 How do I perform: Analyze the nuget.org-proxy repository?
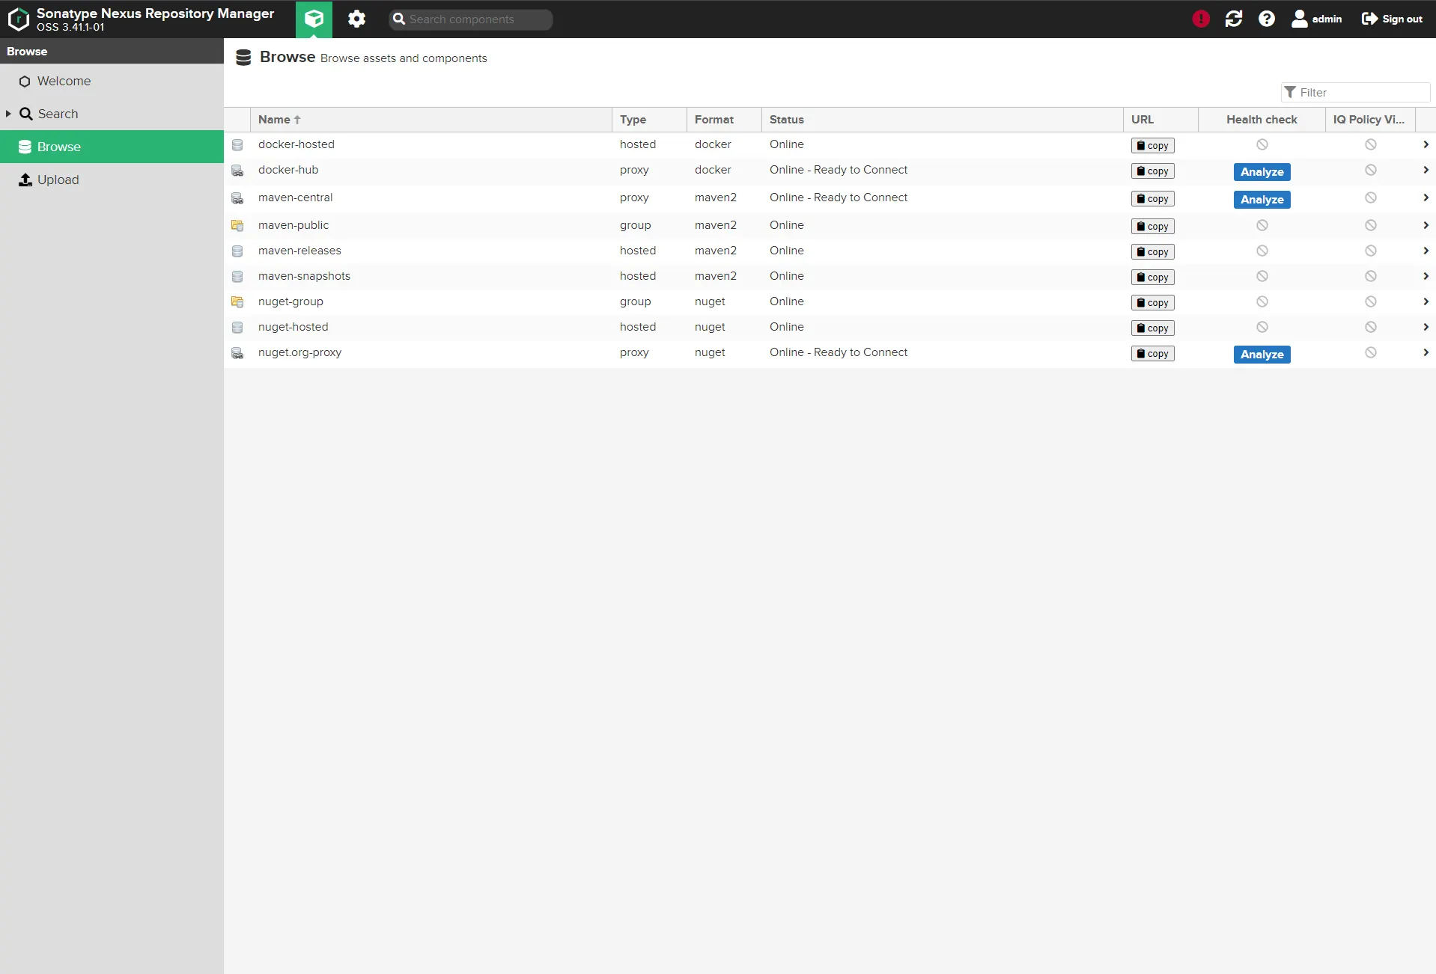click(1262, 355)
